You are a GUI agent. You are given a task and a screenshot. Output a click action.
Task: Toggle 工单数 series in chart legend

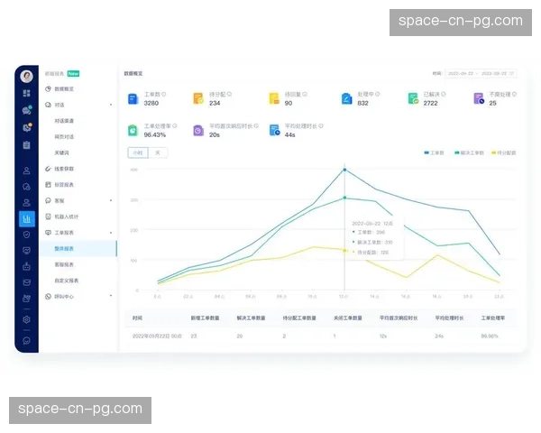click(434, 153)
